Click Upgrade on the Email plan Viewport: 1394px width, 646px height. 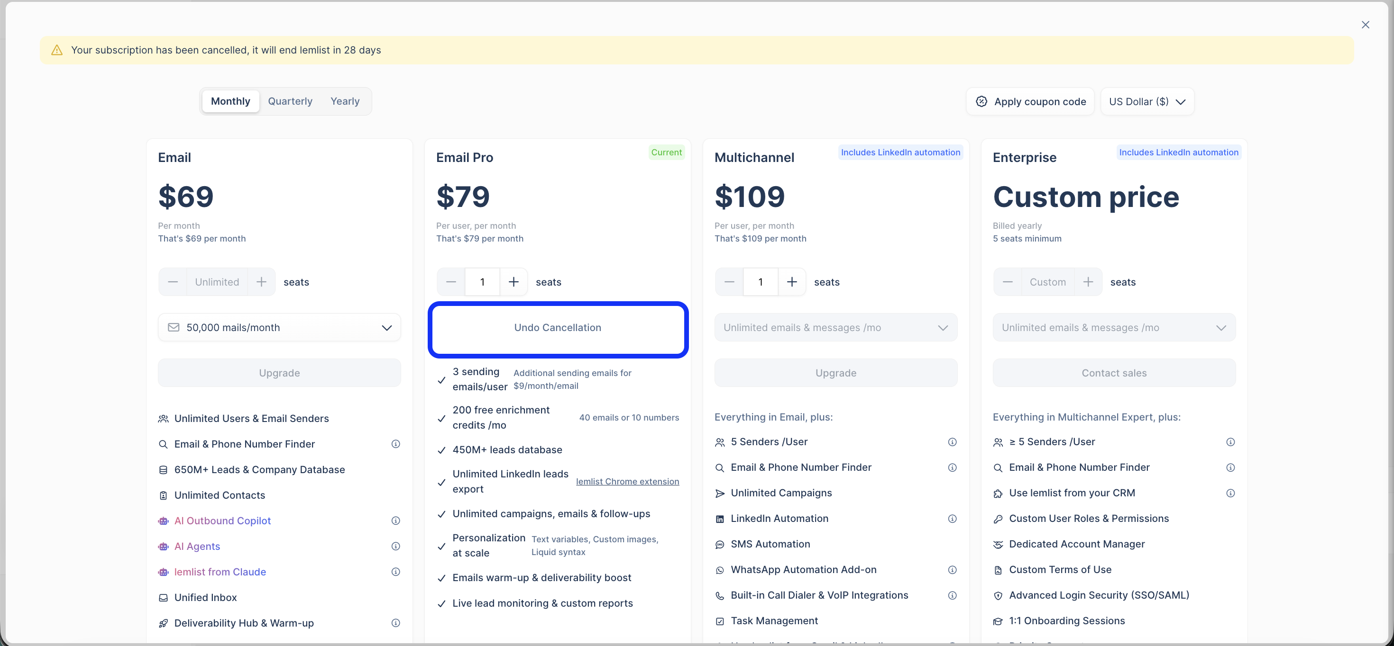tap(279, 373)
